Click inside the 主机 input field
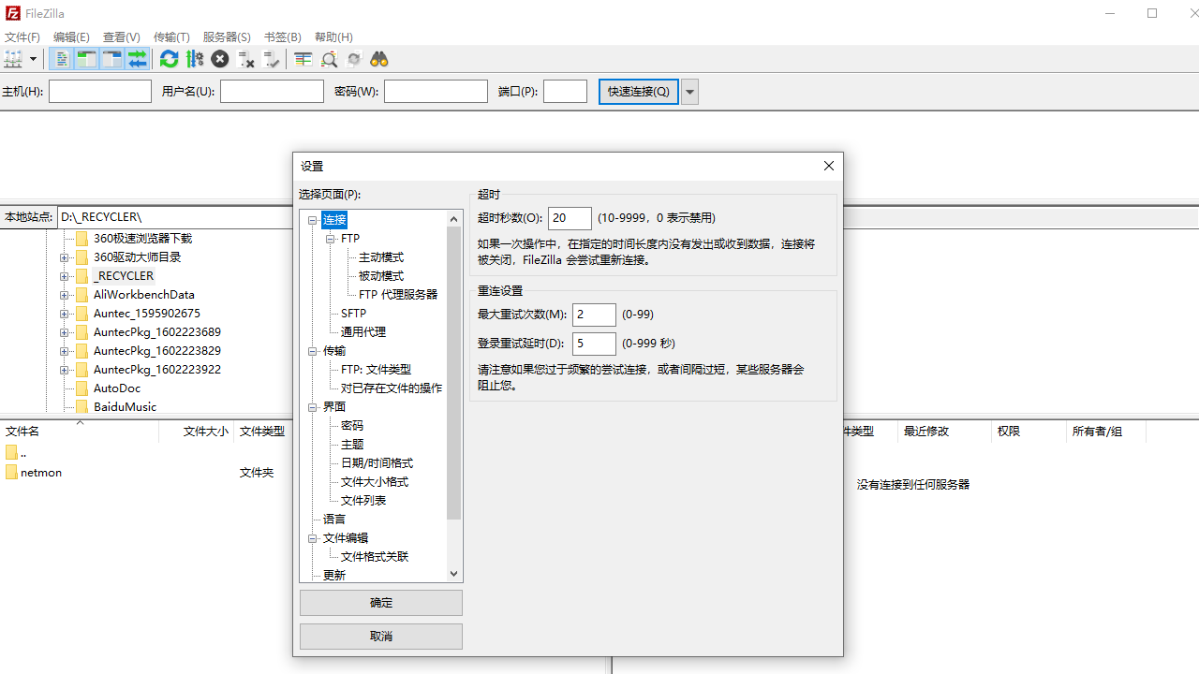Screen dimensions: 1199x674 [99, 91]
